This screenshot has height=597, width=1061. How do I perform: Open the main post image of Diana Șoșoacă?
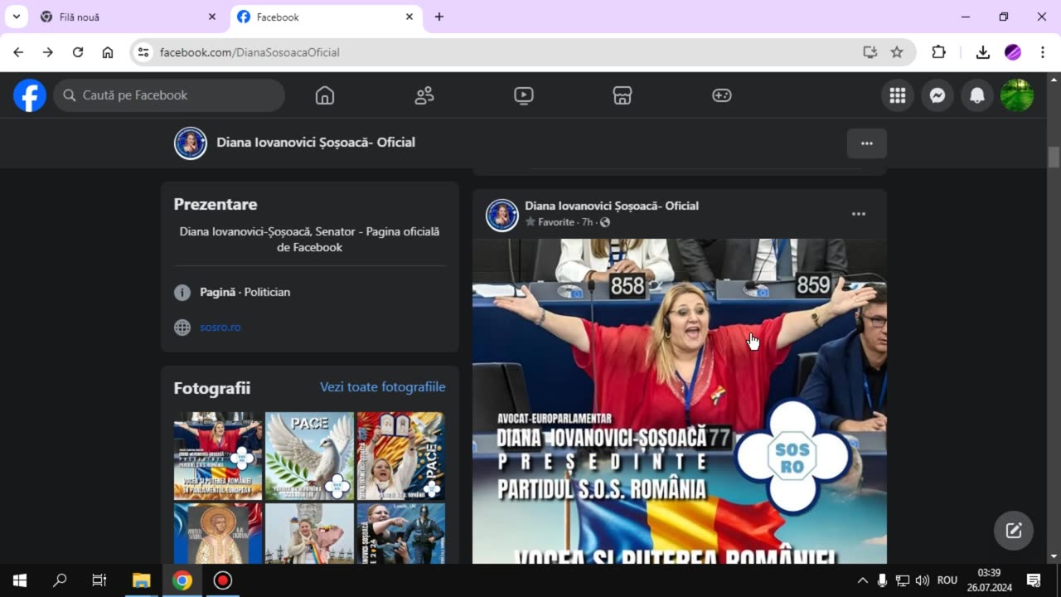[680, 401]
